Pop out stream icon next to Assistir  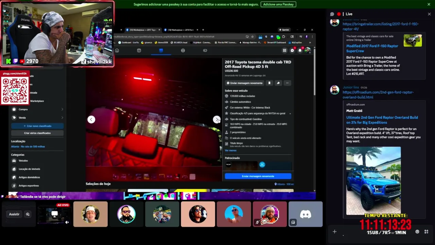(x=28, y=214)
